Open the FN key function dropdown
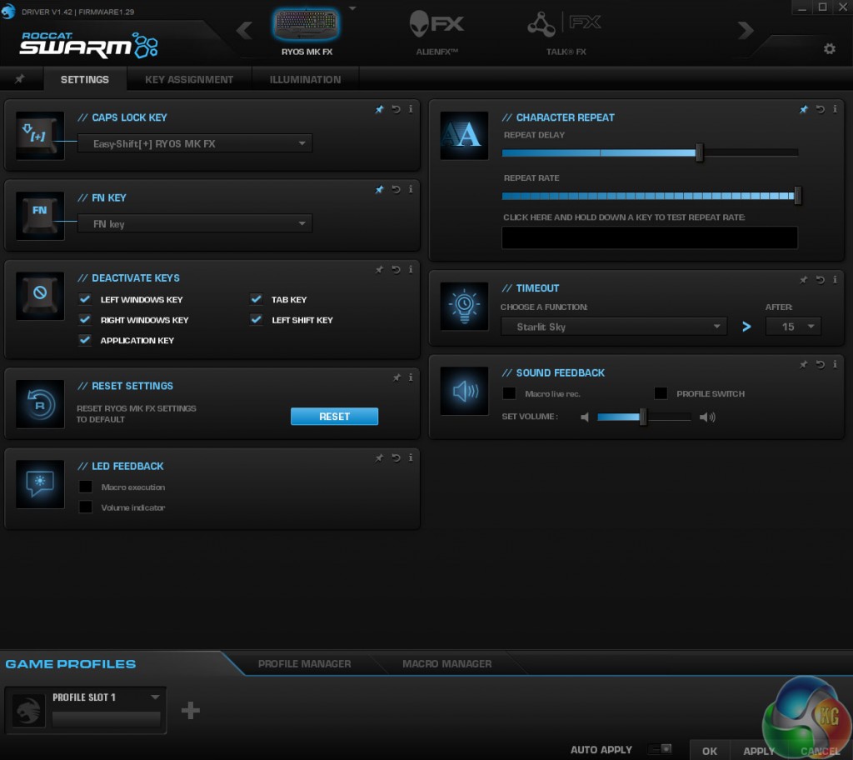Viewport: 853px width, 760px height. 195,223
